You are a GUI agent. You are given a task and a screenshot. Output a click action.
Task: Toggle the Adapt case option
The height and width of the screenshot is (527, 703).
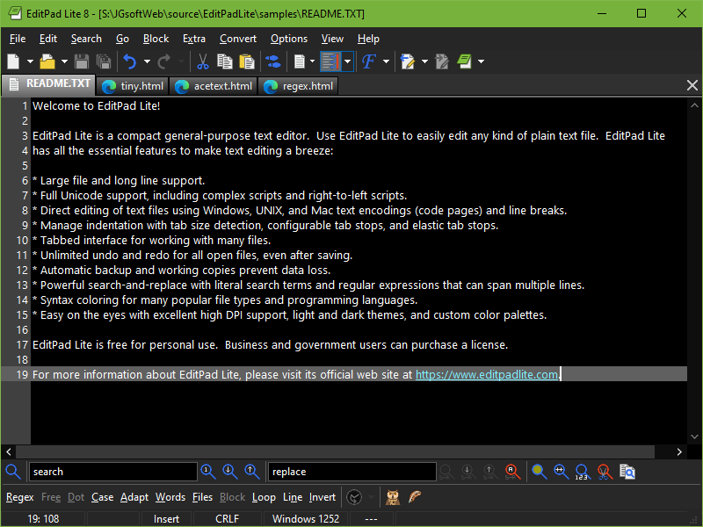[134, 497]
